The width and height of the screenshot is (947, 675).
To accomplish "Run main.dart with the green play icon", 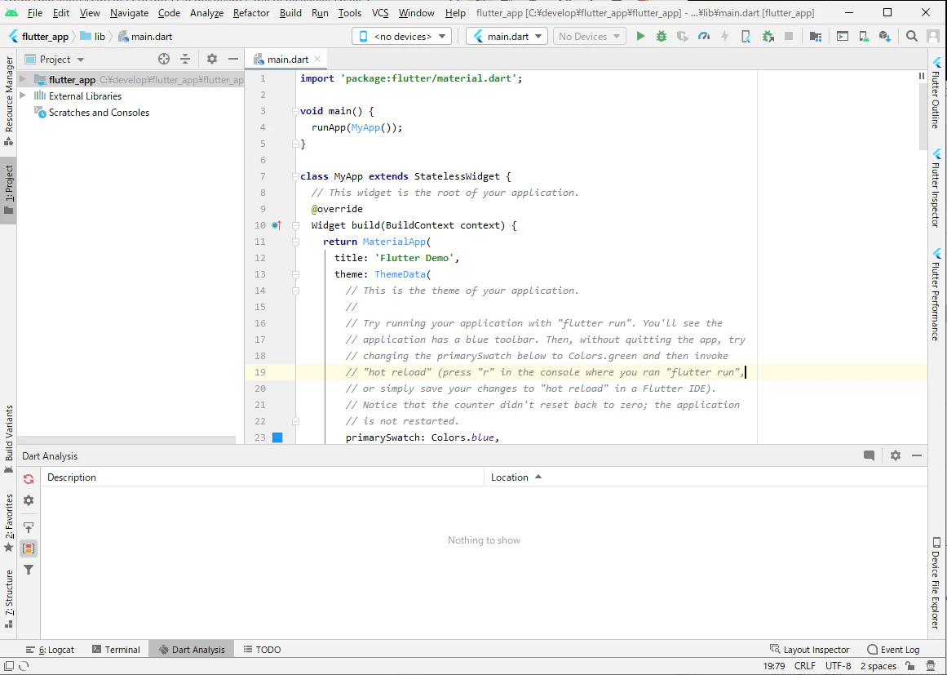I will coord(640,36).
